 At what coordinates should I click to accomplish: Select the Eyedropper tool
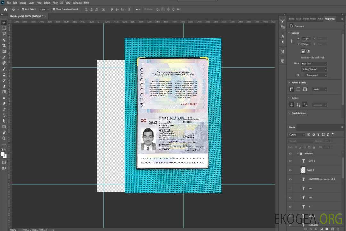pyautogui.click(x=4, y=57)
